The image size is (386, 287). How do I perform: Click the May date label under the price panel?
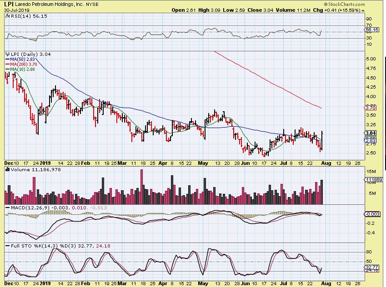[203, 163]
